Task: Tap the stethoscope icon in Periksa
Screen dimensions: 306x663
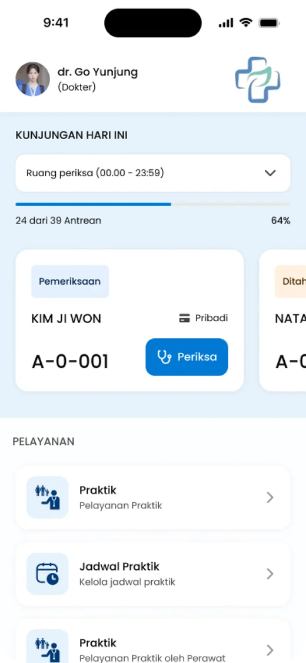Action: click(x=164, y=357)
